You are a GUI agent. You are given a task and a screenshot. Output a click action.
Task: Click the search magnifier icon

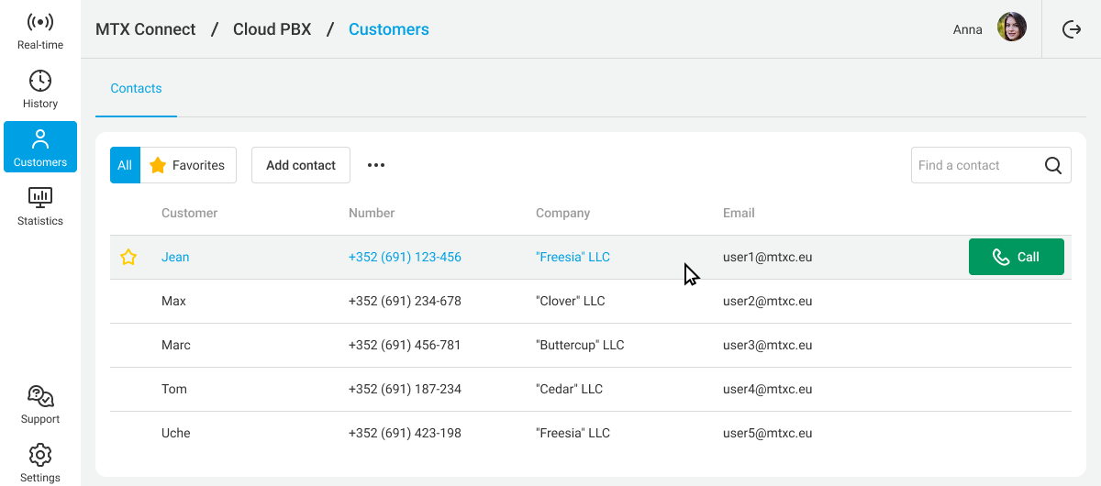tap(1053, 166)
